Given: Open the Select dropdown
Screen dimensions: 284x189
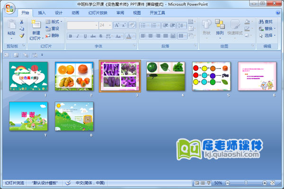Looking at the screenshot, I should (x=267, y=35).
